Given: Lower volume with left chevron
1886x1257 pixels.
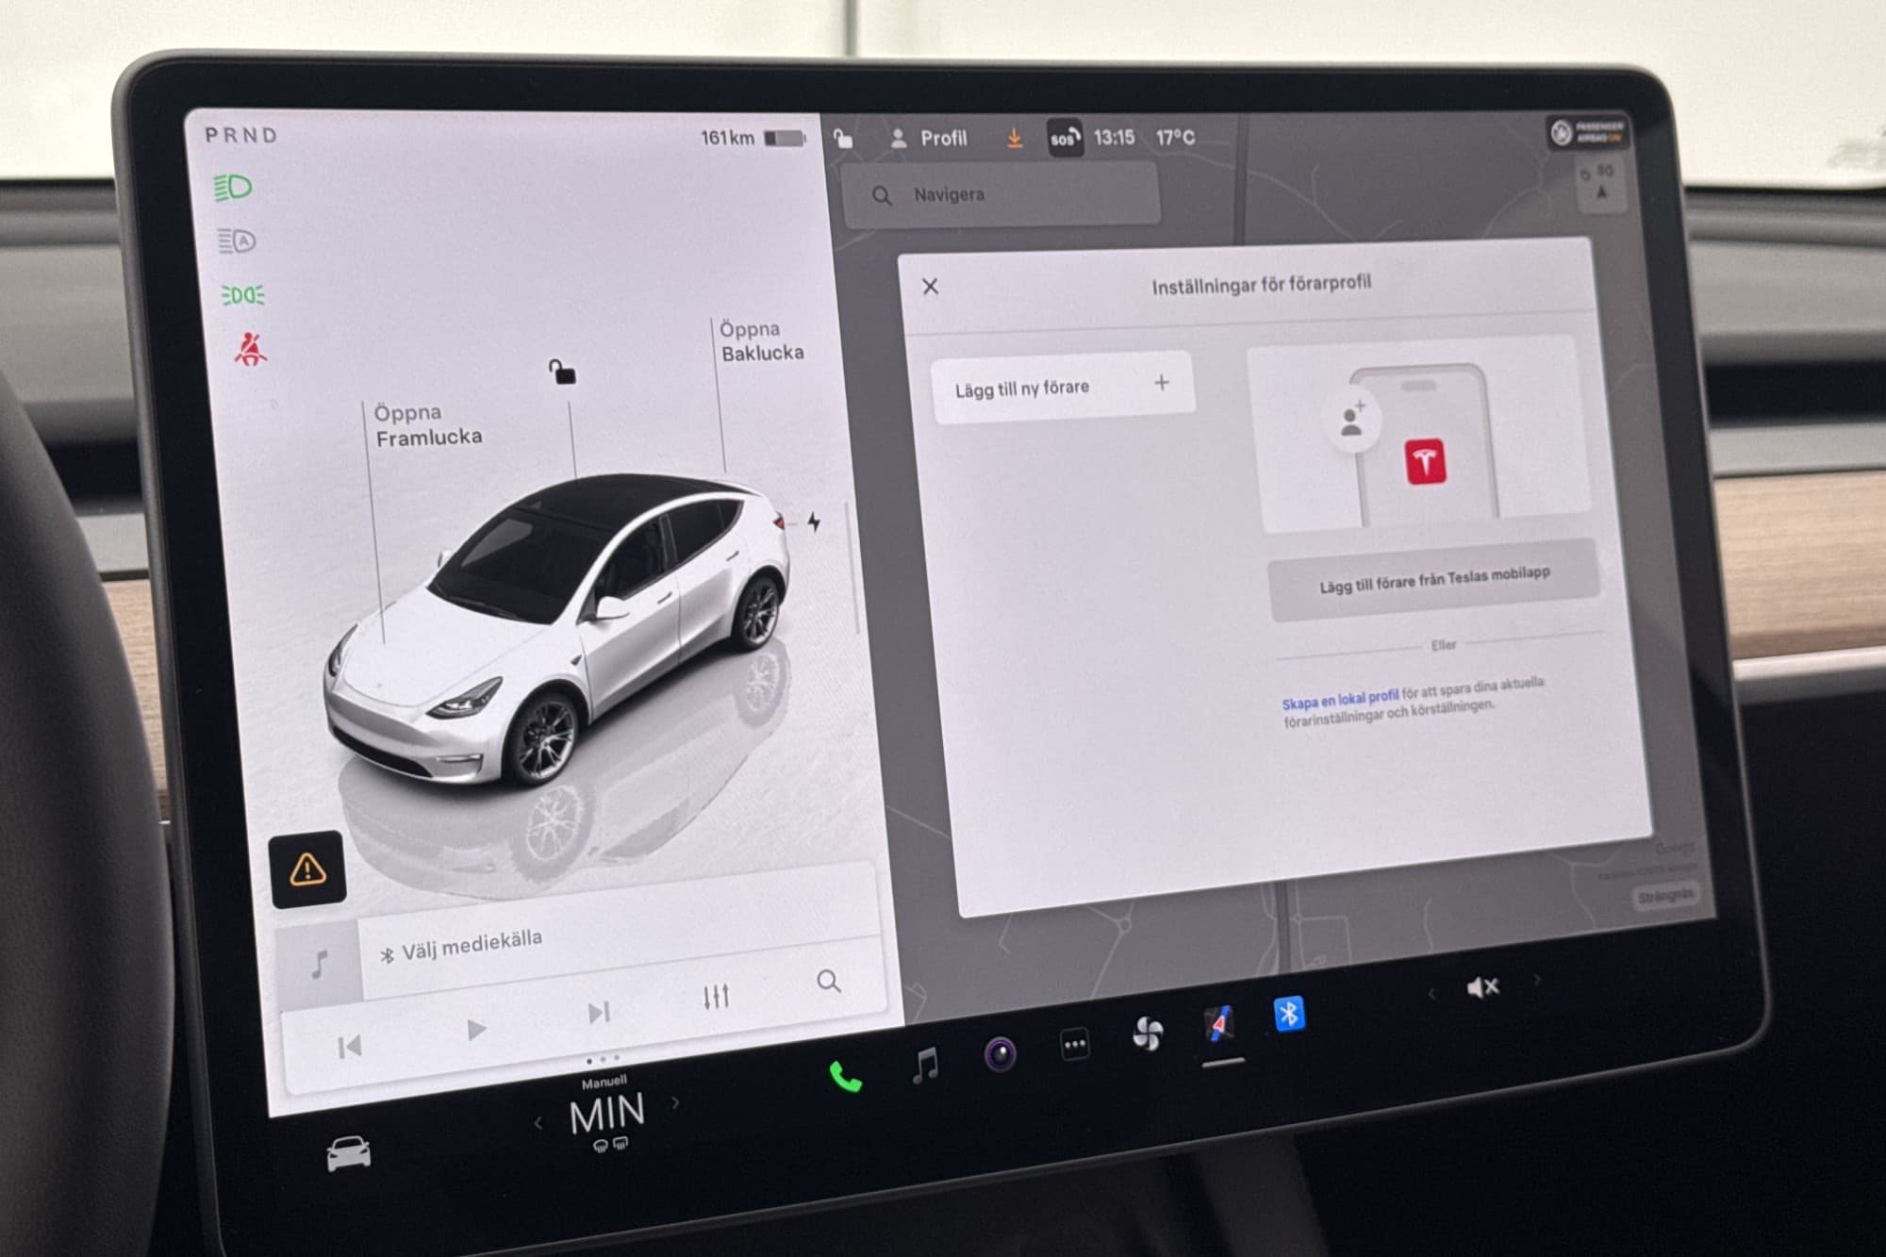Looking at the screenshot, I should click(x=1431, y=994).
